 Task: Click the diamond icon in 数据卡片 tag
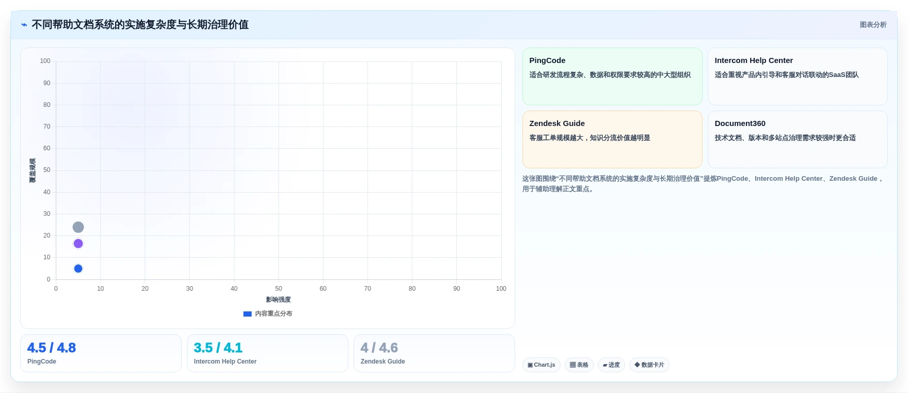(637, 365)
